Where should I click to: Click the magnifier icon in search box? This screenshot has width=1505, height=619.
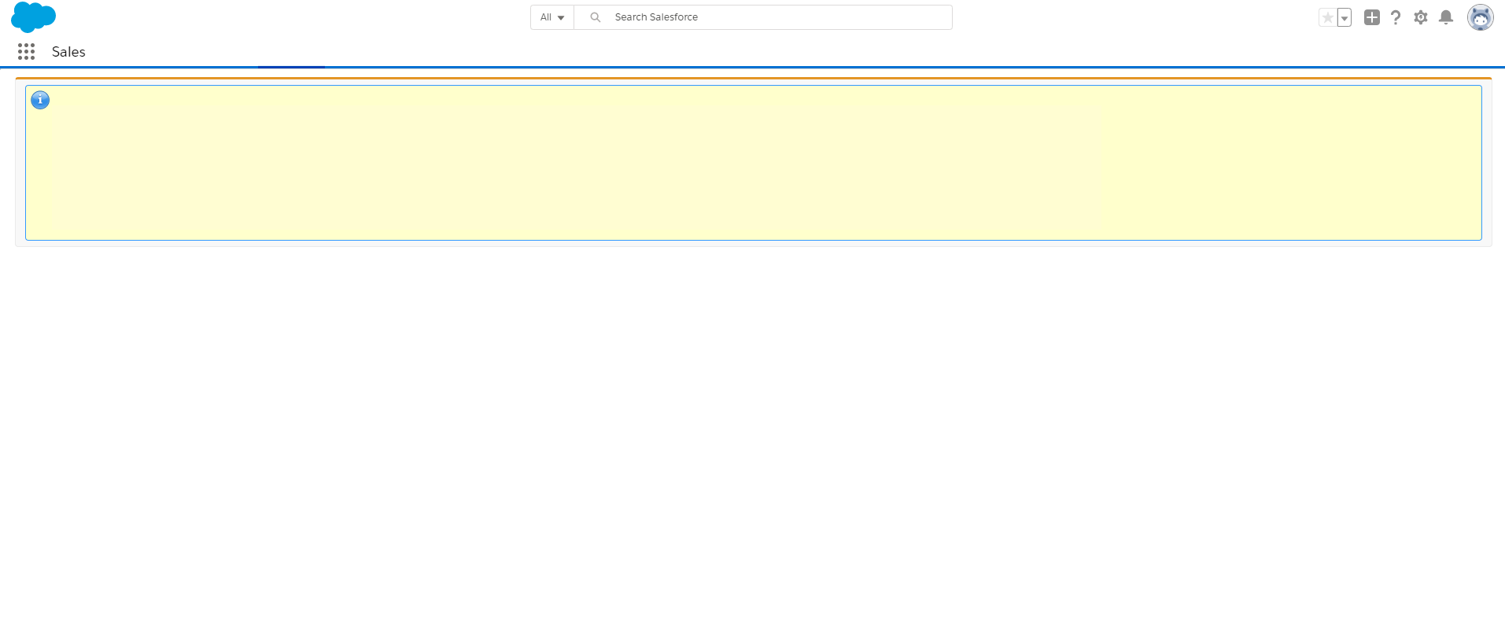click(x=596, y=17)
